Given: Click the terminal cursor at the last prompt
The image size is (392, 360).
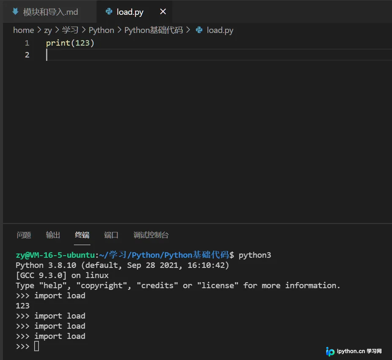Looking at the screenshot, I should click(36, 346).
